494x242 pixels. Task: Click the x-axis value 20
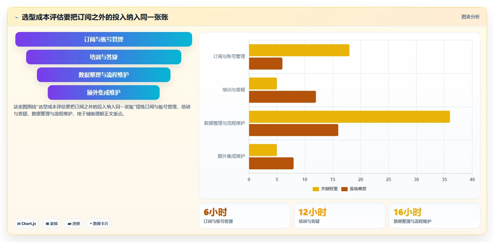360,179
